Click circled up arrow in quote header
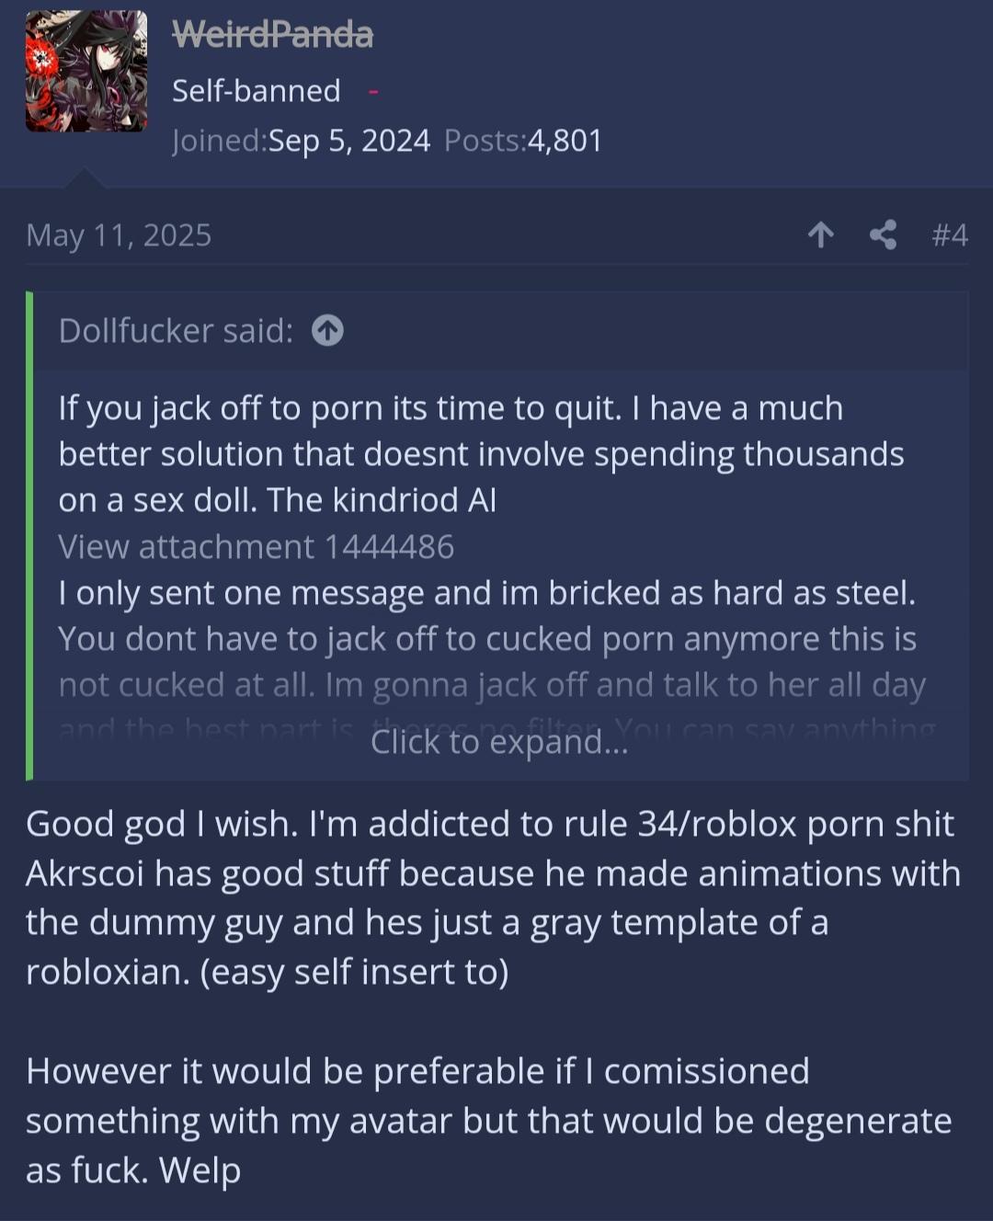Viewport: 993px width, 1221px height. tap(327, 330)
